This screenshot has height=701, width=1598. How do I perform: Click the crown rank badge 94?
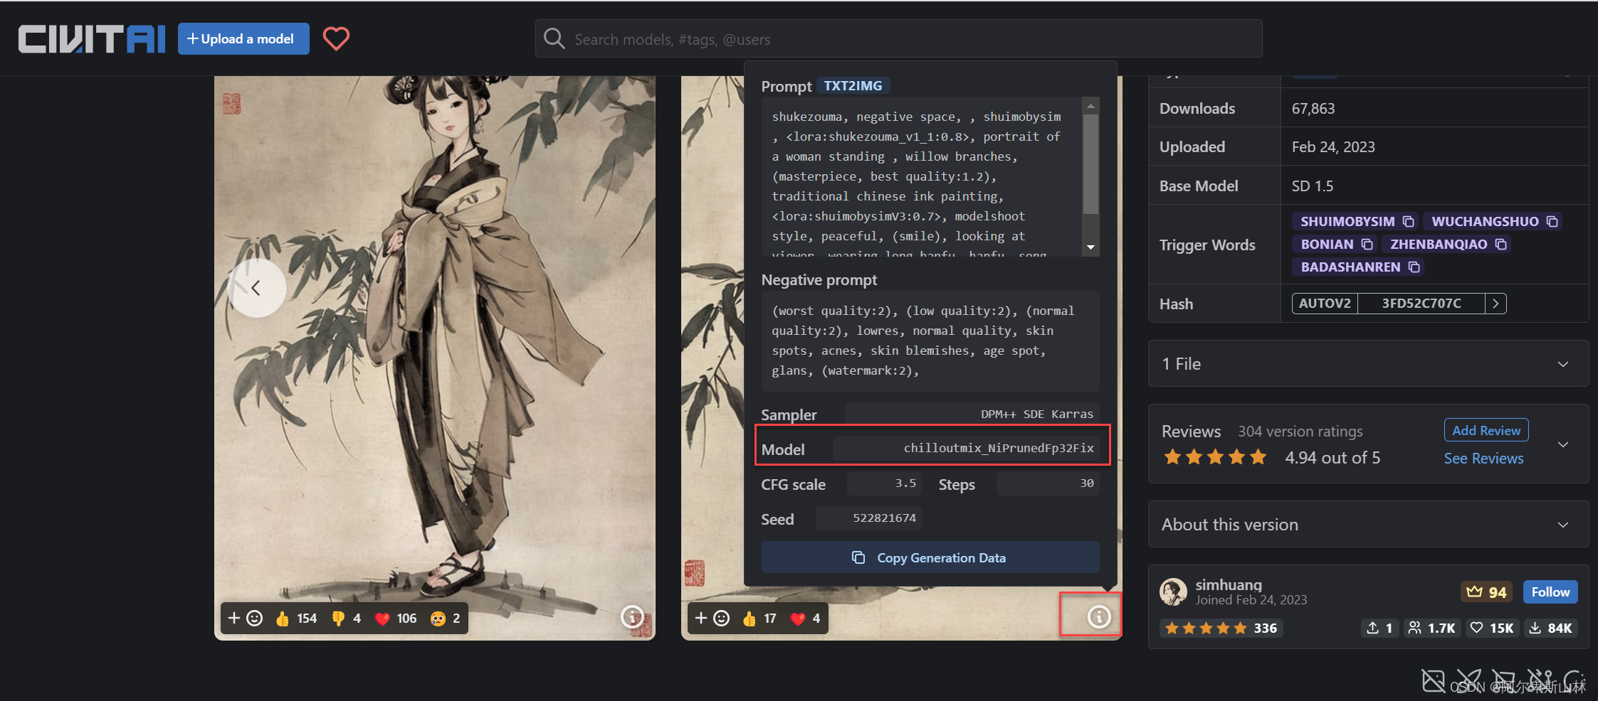[1487, 592]
